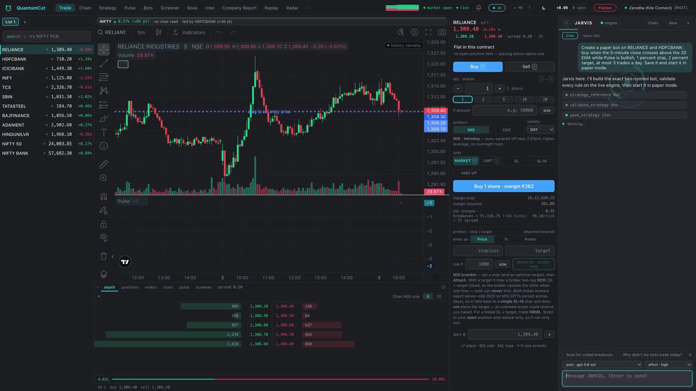Select the long position projection tool
This screenshot has width=696, height=391.
tap(103, 104)
